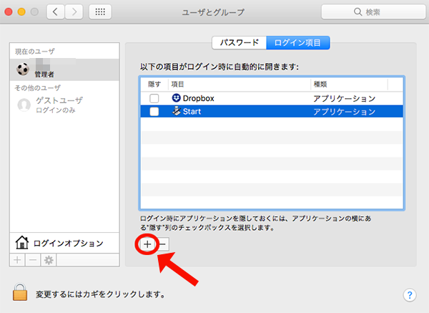This screenshot has height=313, width=429.
Task: Add a login item with plus button
Action: tap(147, 244)
